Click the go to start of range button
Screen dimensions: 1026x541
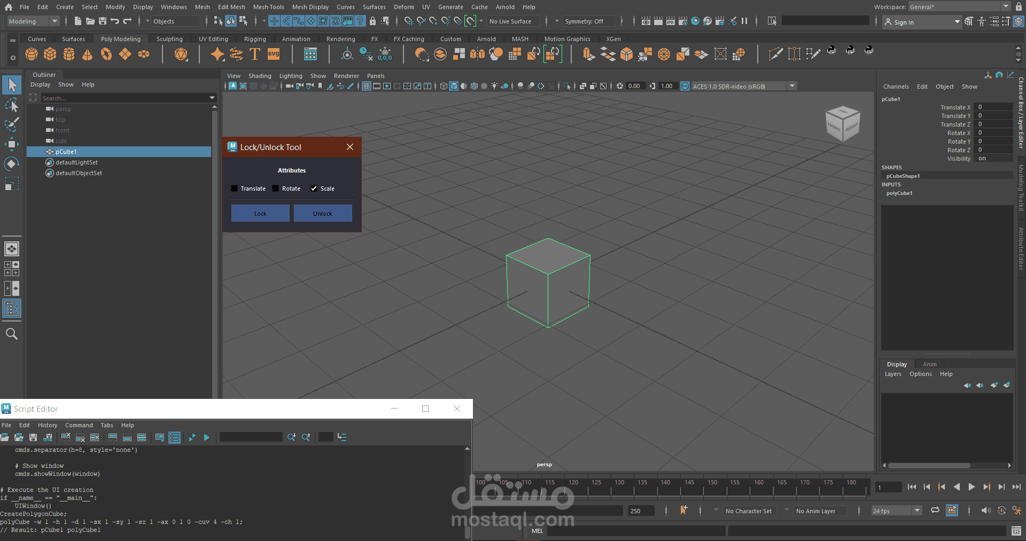912,487
